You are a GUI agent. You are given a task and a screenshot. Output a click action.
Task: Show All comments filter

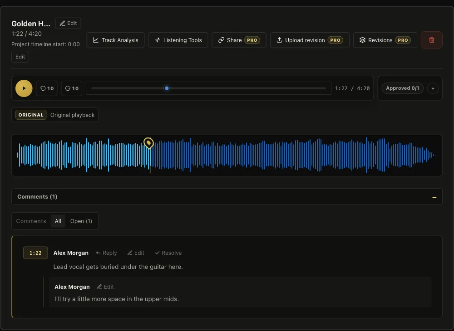(58, 221)
